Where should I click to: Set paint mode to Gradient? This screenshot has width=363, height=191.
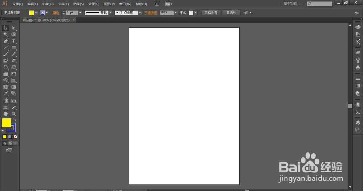click(x=10, y=137)
